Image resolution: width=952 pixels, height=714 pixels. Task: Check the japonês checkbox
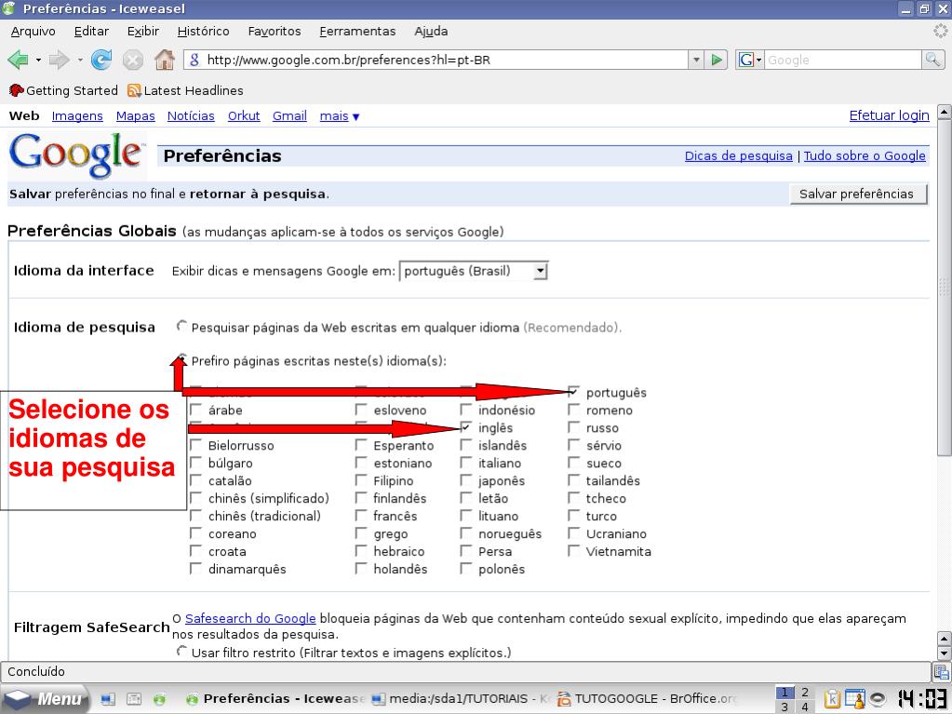[465, 479]
